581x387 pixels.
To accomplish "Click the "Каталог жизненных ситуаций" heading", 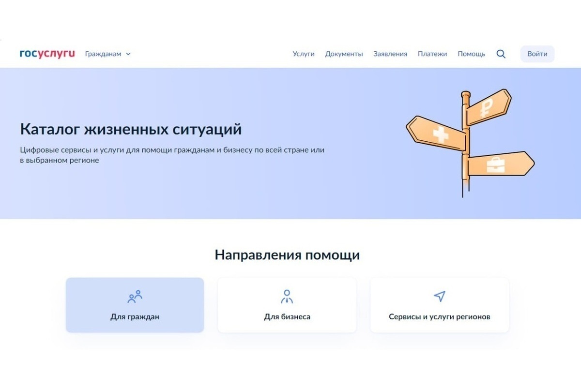I will point(130,129).
